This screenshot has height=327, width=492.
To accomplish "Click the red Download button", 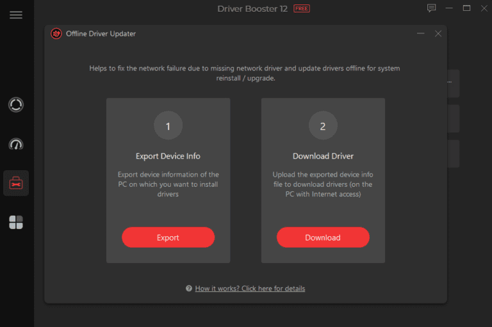I will pyautogui.click(x=323, y=237).
